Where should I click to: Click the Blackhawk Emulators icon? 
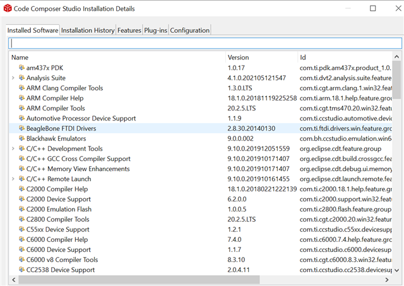click(21, 138)
